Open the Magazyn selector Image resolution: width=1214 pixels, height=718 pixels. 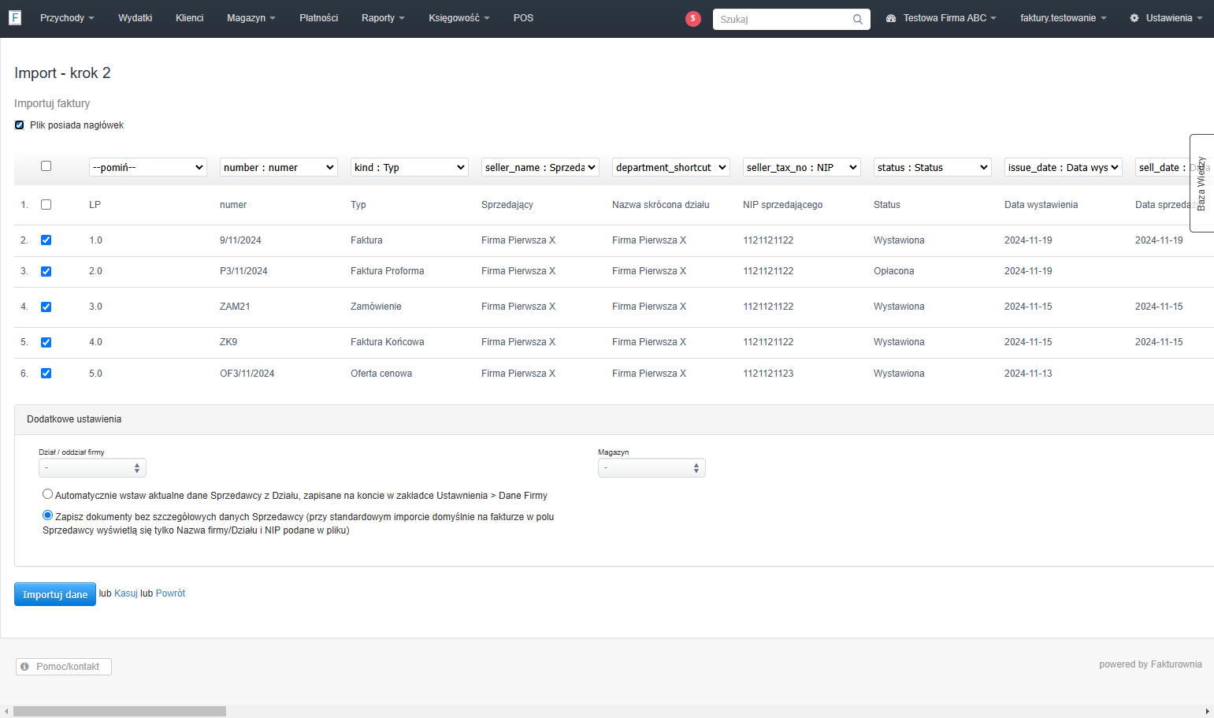(x=652, y=468)
